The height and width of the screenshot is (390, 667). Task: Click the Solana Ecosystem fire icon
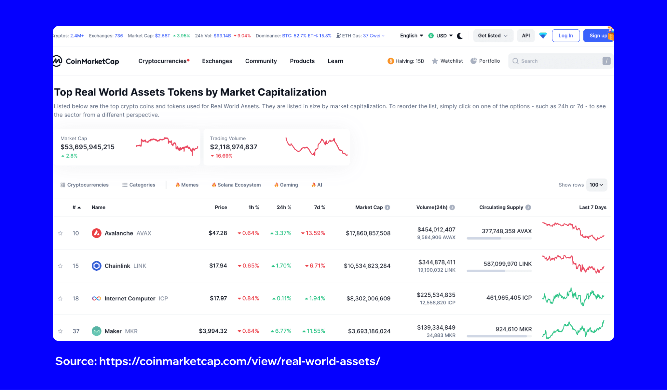click(x=214, y=185)
